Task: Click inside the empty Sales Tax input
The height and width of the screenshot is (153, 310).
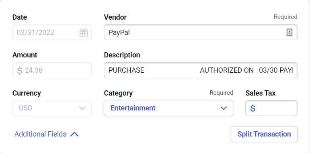Action: pos(271,108)
